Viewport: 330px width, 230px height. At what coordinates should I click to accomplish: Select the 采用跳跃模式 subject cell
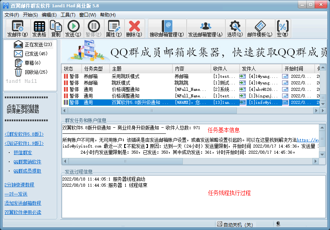(126, 76)
